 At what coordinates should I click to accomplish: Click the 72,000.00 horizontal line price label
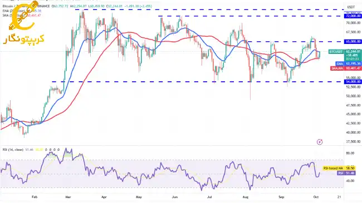point(353,16)
